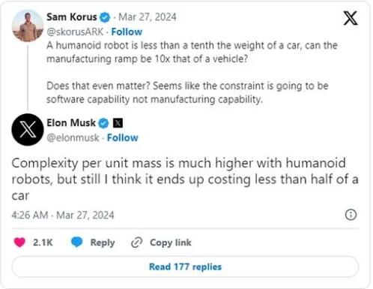Image resolution: width=373 pixels, height=289 pixels.
Task: Open the tweet info icon
Action: point(351,215)
